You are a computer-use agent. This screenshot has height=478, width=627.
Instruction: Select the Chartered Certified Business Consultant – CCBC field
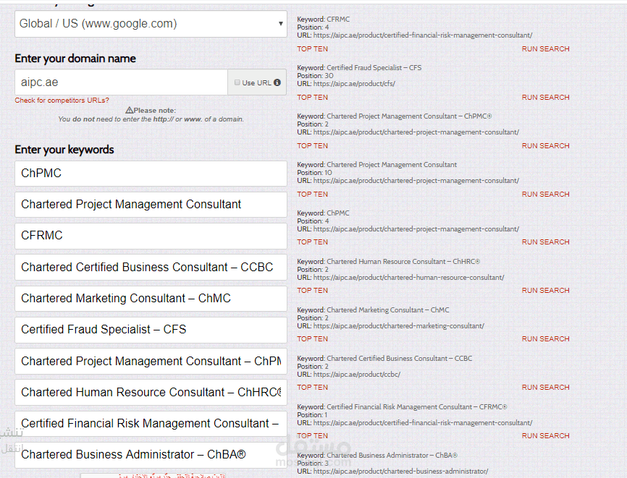pyautogui.click(x=151, y=267)
